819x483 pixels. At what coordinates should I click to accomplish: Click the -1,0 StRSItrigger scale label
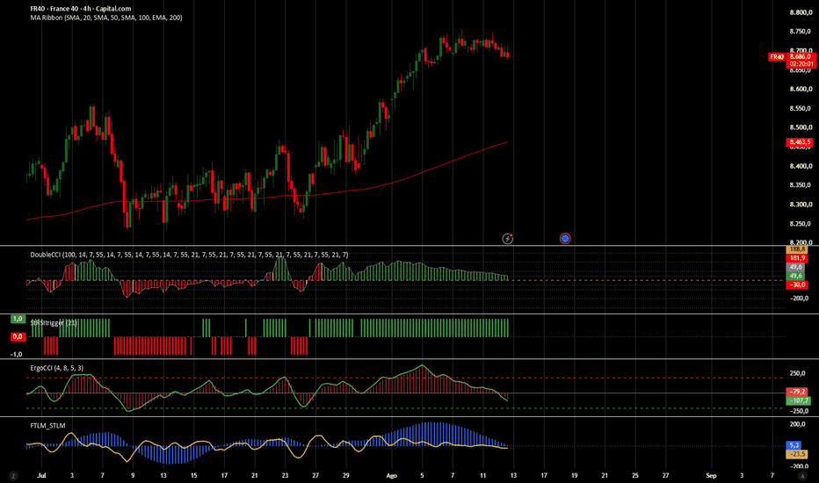point(16,355)
